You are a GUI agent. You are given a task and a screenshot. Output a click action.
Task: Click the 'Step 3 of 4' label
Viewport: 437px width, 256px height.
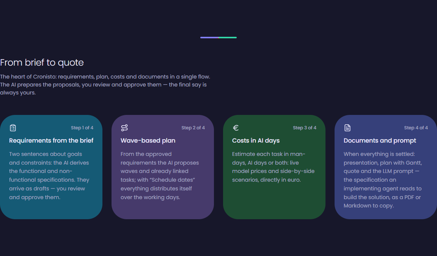tap(305, 127)
